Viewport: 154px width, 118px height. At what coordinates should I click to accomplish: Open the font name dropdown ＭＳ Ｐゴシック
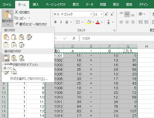tap(91, 14)
